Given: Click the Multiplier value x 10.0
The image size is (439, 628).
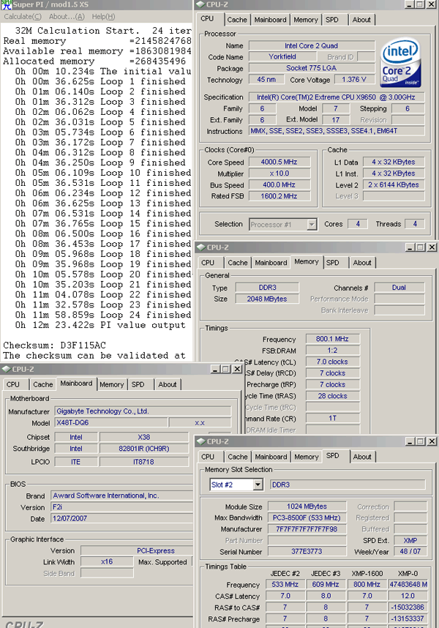Looking at the screenshot, I should (279, 173).
